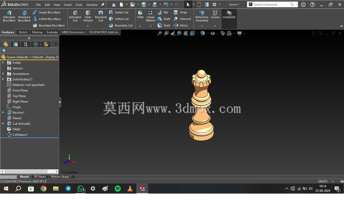Apply the Fillet tool
This screenshot has height=217, width=344.
(x=140, y=15)
